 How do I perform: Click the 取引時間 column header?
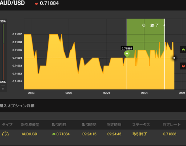click(89, 125)
